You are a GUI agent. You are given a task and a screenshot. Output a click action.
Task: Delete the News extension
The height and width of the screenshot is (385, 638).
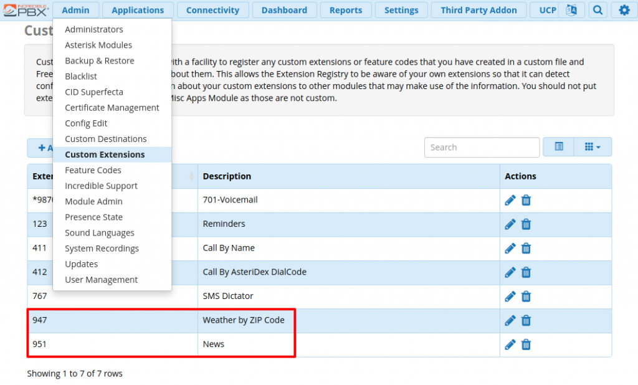526,345
